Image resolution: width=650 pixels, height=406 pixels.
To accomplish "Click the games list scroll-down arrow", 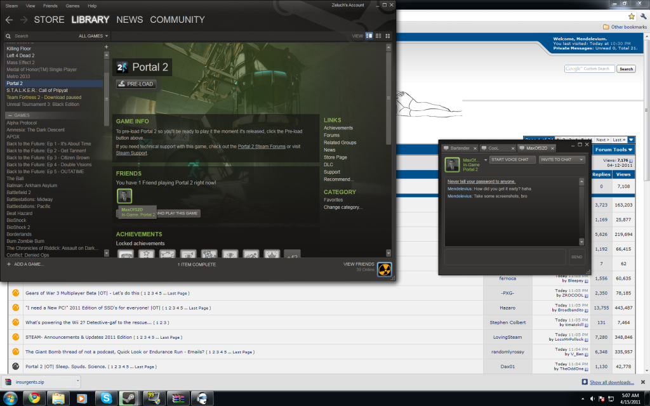I will tap(107, 252).
